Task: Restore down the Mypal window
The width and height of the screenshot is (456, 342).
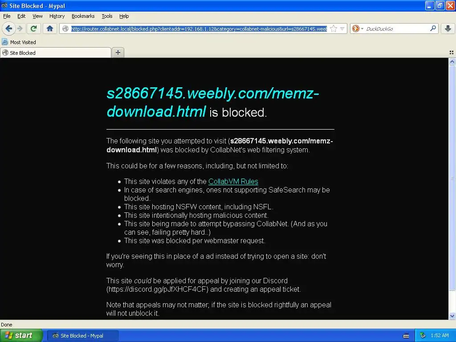Action: pos(440,5)
